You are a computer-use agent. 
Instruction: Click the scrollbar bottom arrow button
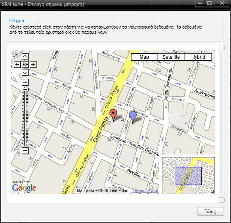coord(222,200)
